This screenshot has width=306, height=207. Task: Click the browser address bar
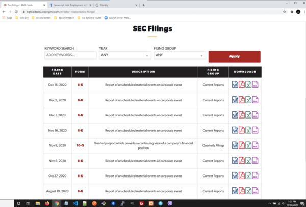[152, 12]
